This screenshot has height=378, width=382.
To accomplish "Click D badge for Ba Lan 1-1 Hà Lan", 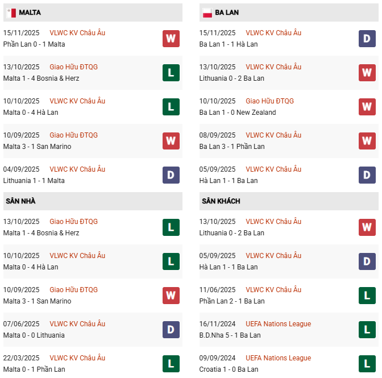I will point(367,39).
